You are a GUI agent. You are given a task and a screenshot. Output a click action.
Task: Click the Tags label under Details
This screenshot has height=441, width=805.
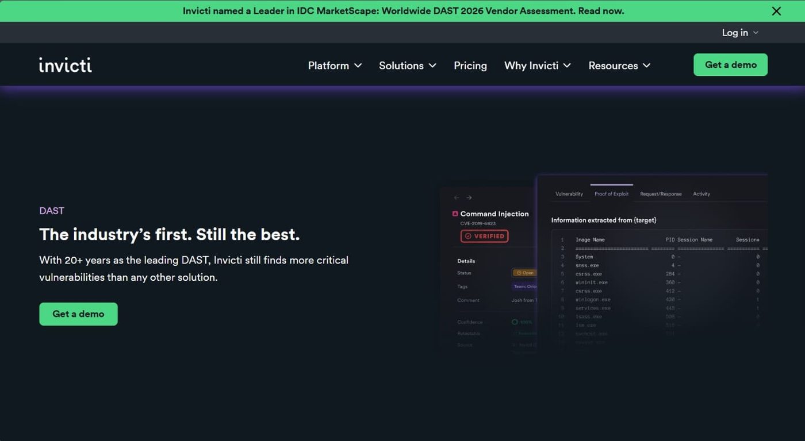point(462,287)
